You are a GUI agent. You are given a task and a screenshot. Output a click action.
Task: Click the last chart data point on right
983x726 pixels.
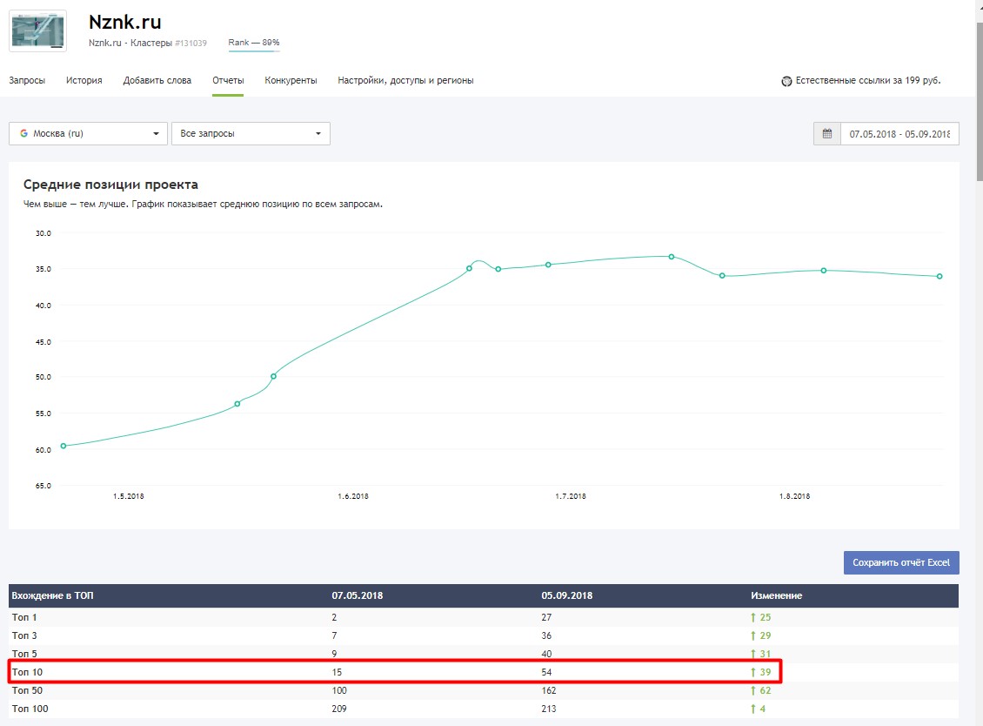(940, 276)
